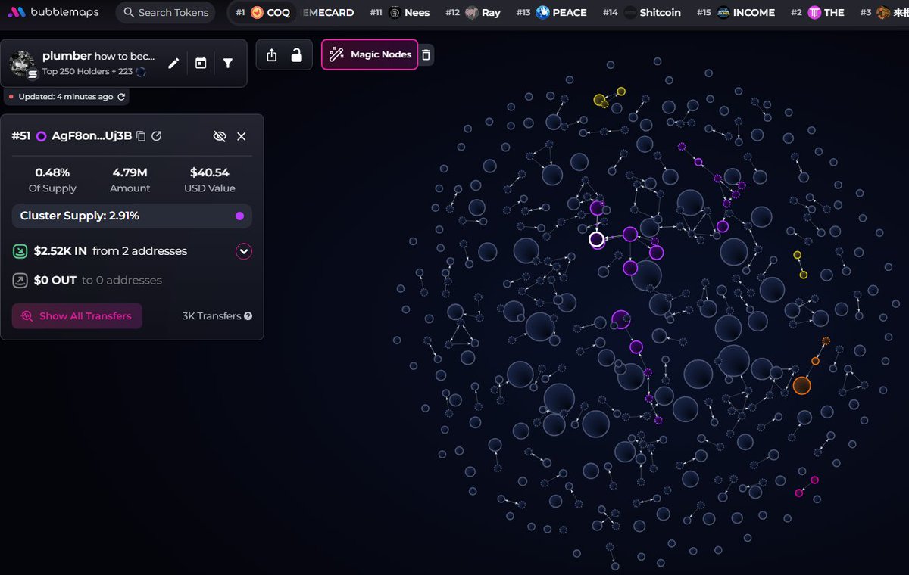Select the white-outlined selected node in map
Screen dimensions: 909x575
pos(597,240)
